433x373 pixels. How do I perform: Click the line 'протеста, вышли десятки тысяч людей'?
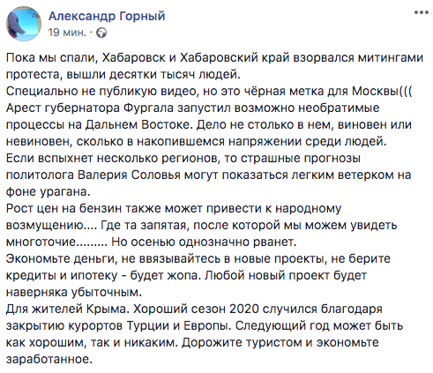click(x=123, y=75)
